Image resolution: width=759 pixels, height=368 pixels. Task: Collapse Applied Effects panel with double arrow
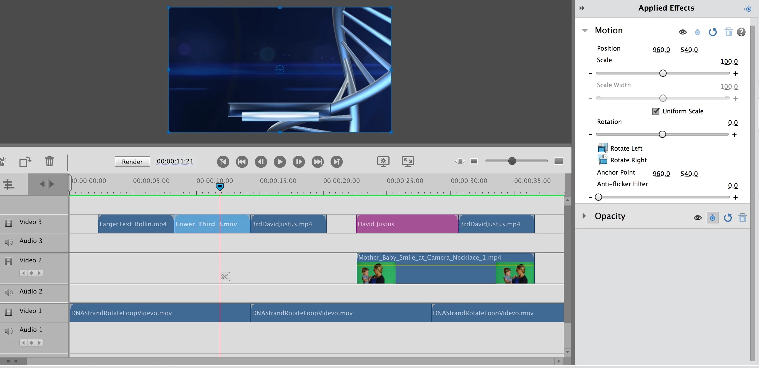click(x=581, y=8)
